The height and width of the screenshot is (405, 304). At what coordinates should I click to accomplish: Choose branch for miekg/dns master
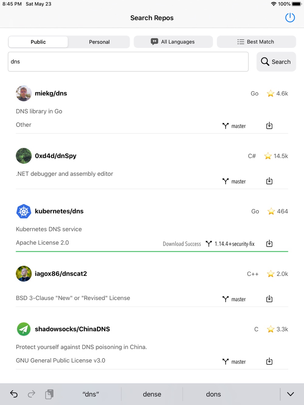[234, 126]
